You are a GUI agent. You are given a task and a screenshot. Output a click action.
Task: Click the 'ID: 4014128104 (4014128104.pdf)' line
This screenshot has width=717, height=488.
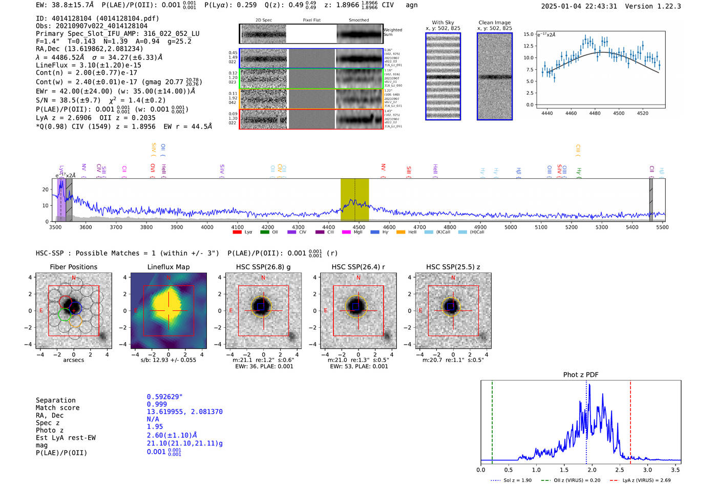coord(97,18)
